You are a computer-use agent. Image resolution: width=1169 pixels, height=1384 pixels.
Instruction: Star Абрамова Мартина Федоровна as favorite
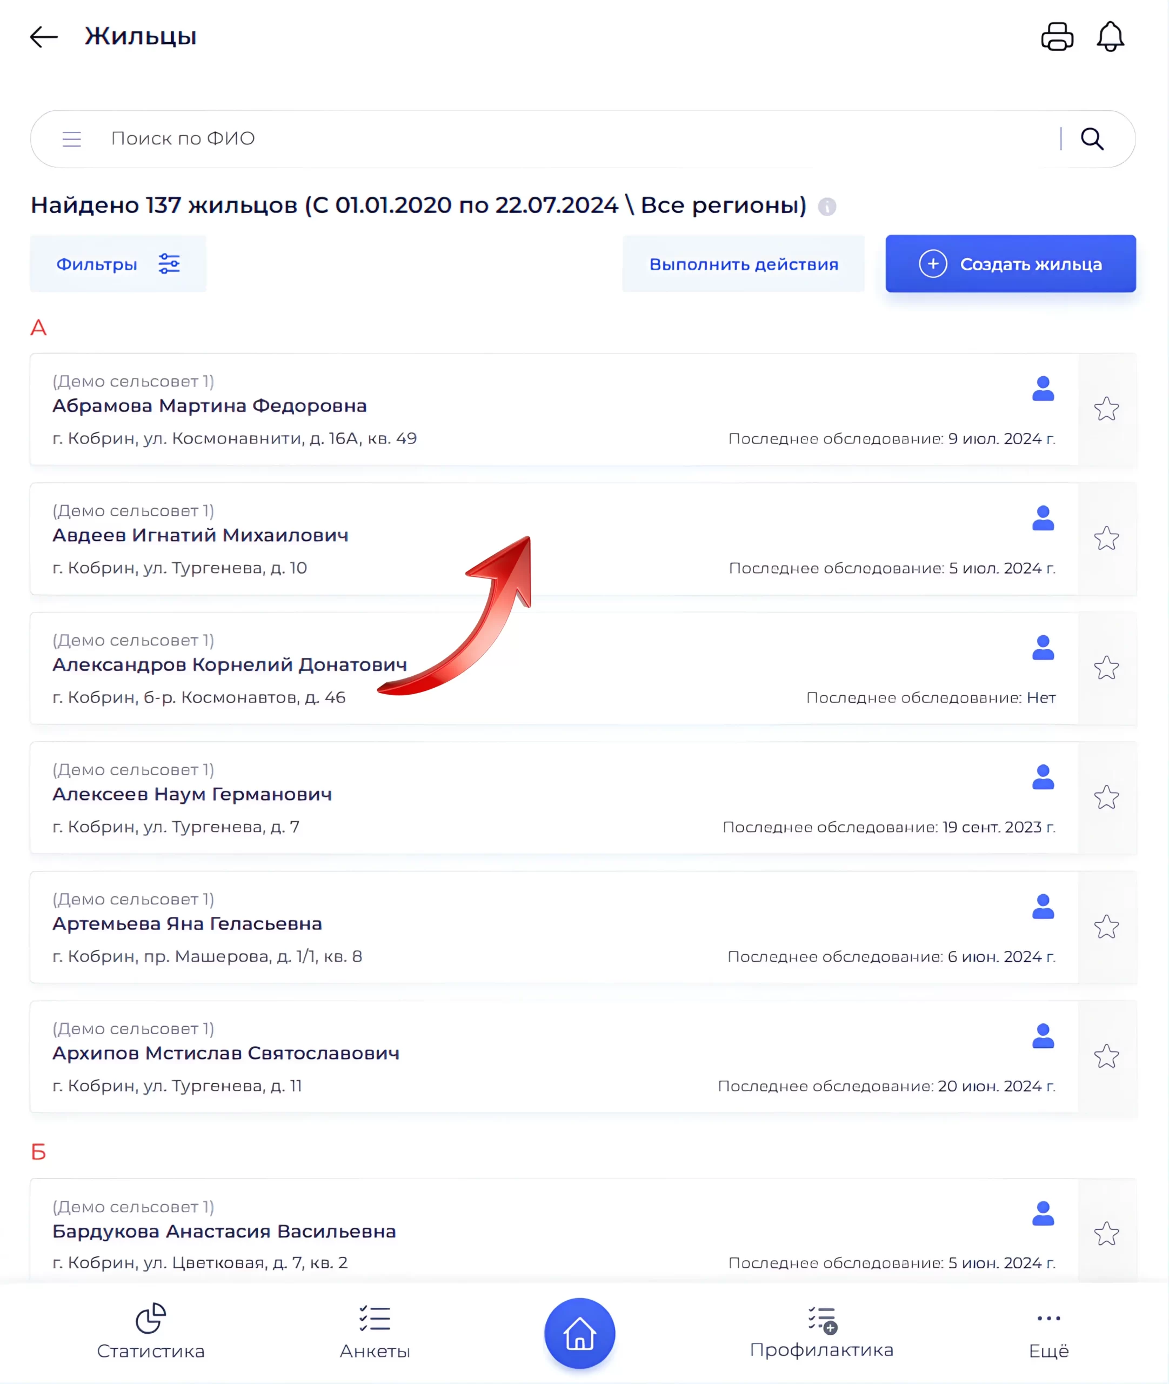coord(1106,409)
